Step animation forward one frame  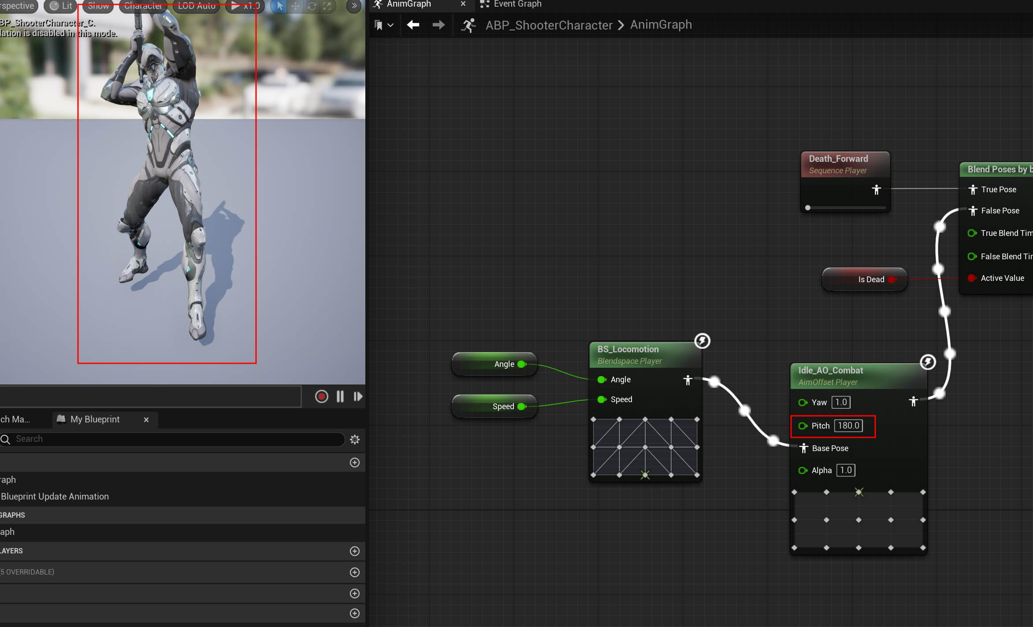click(358, 396)
